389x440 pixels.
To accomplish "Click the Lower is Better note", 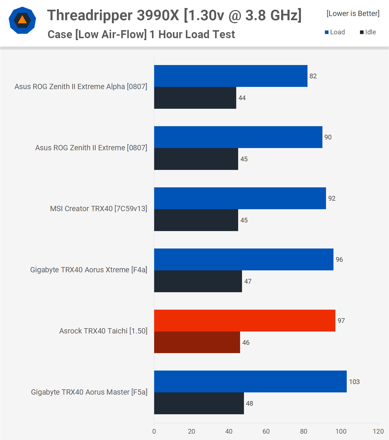I will (353, 14).
